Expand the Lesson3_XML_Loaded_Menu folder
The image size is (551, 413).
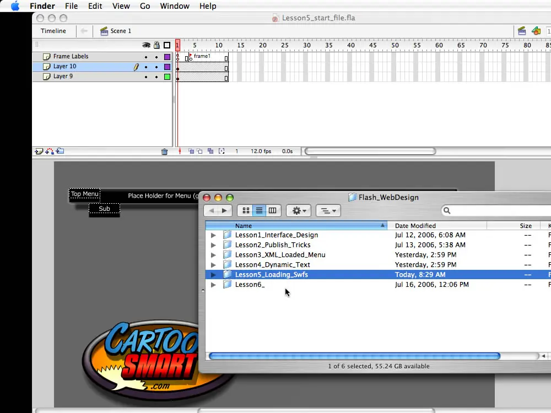[x=213, y=255]
